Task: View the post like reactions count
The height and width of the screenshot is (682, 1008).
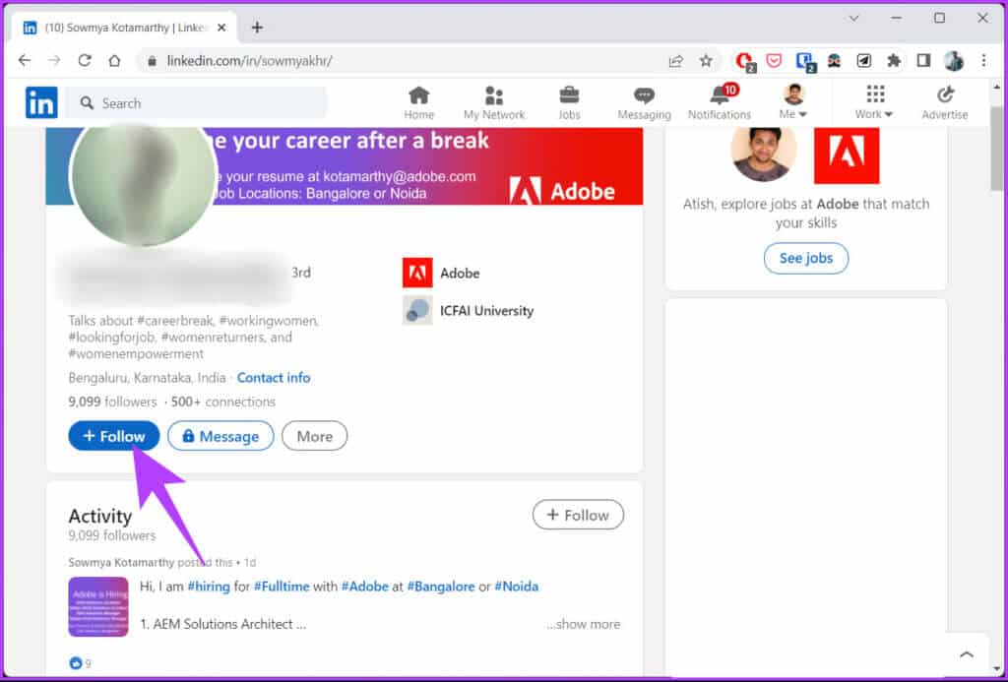Action: pos(80,662)
